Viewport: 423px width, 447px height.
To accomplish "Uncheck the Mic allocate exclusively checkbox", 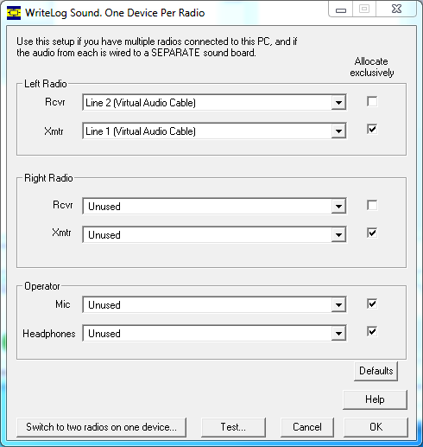I will (x=372, y=303).
